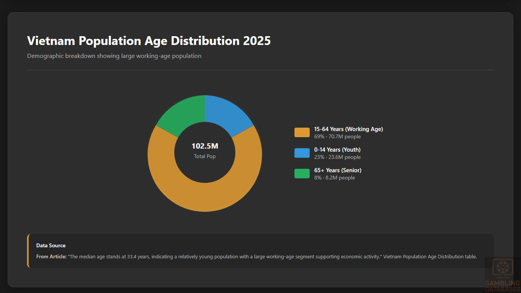Click the Data Source heading

[51, 246]
